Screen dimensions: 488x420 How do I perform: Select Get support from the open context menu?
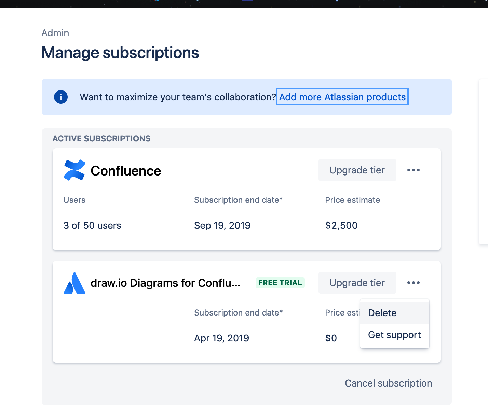point(394,335)
